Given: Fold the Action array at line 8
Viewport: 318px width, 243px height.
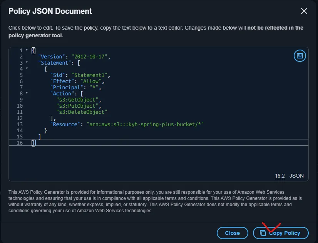Looking at the screenshot, I should (27, 93).
